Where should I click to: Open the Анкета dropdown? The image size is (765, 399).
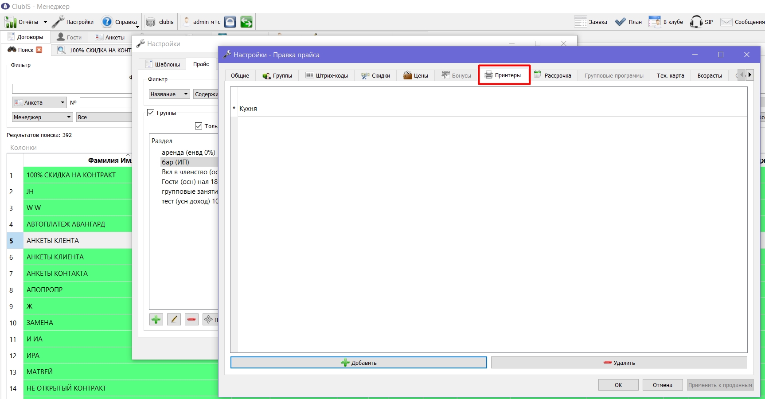pos(39,102)
